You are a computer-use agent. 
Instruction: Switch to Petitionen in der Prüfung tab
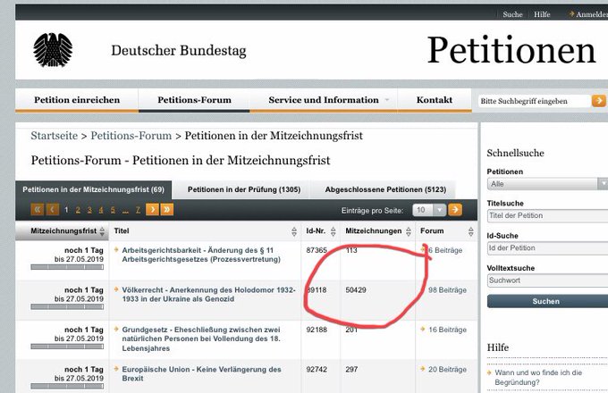(x=244, y=189)
